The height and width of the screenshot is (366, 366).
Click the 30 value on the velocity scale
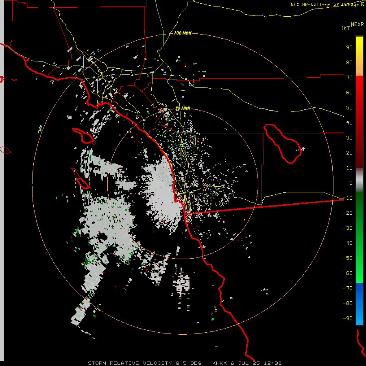pos(349,138)
